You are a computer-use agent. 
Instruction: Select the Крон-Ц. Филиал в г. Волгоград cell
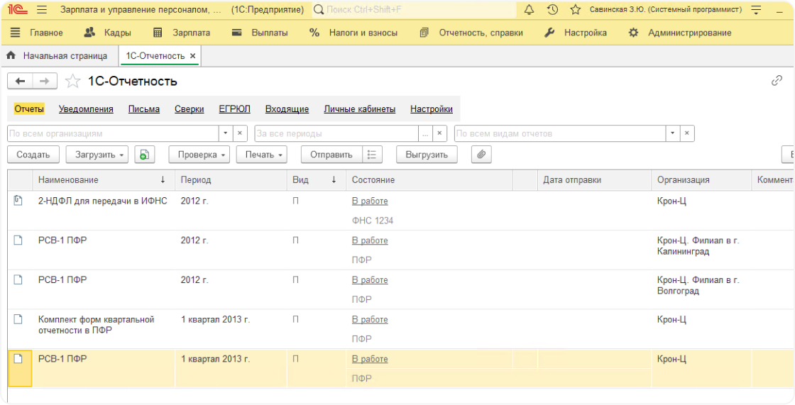tap(701, 289)
